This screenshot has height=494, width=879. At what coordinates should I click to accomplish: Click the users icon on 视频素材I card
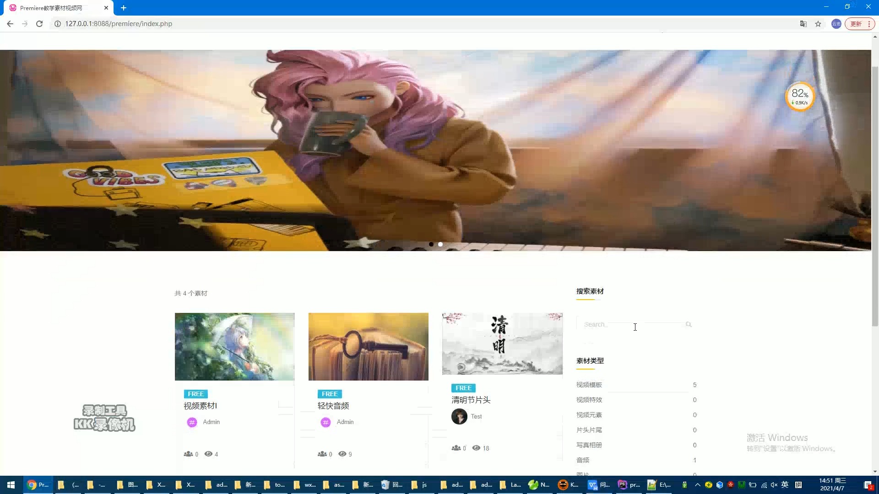(x=188, y=454)
